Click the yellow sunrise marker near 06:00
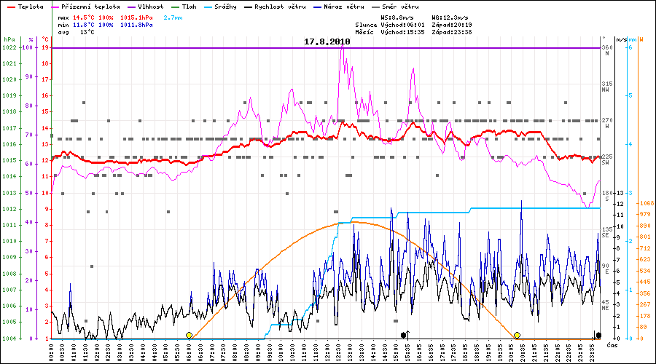This screenshot has height=364, width=656. tap(189, 335)
